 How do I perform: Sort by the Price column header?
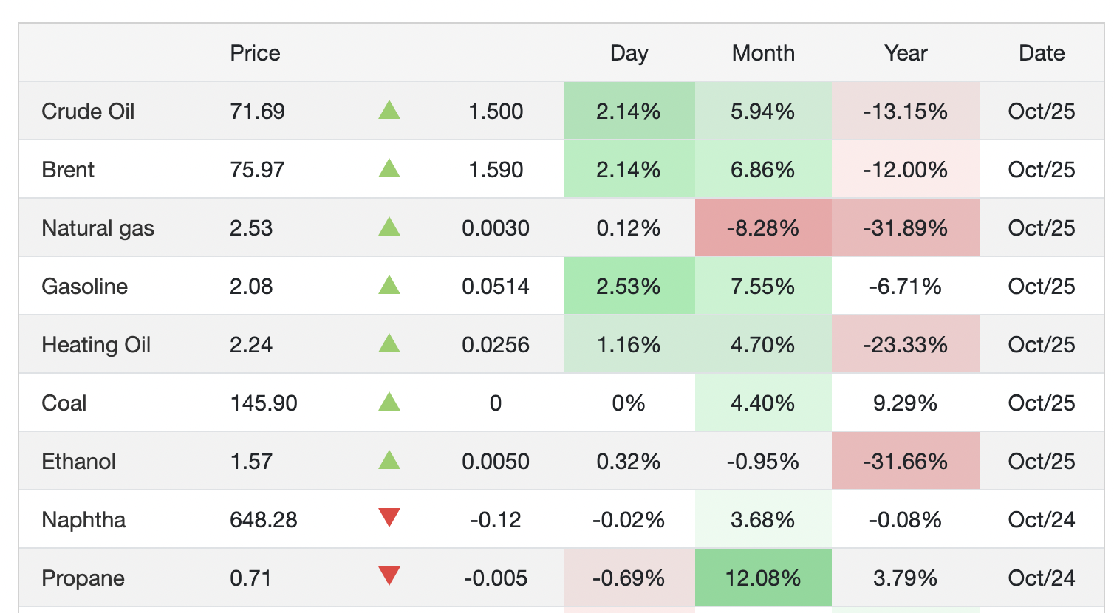point(255,53)
